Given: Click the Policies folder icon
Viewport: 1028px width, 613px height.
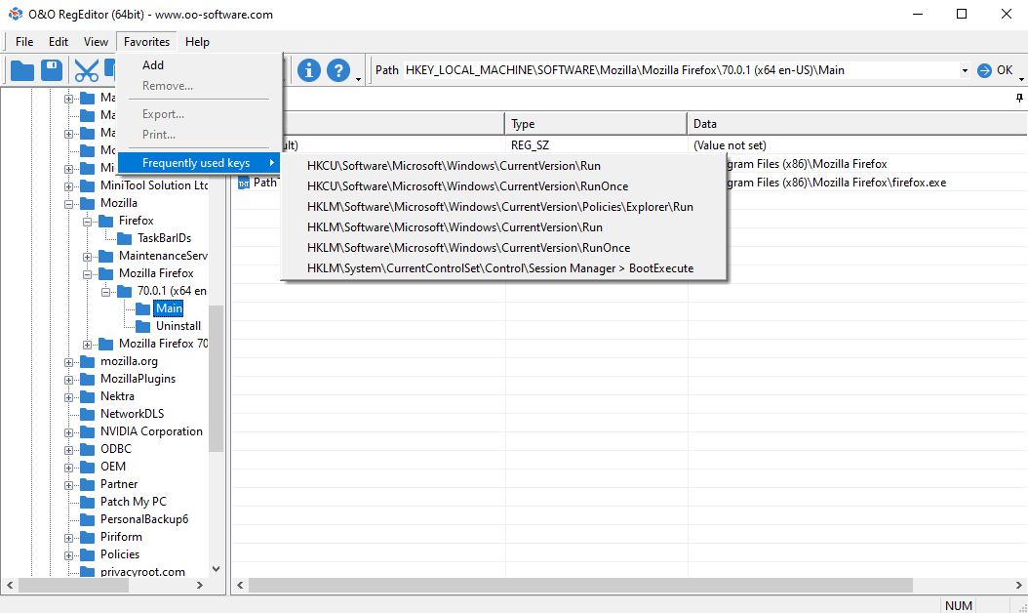Looking at the screenshot, I should point(87,554).
